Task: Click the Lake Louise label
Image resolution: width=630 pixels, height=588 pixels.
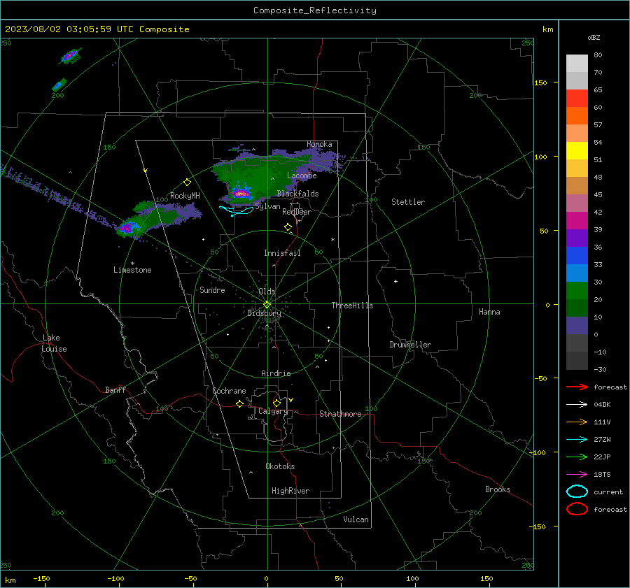Action: pos(54,343)
